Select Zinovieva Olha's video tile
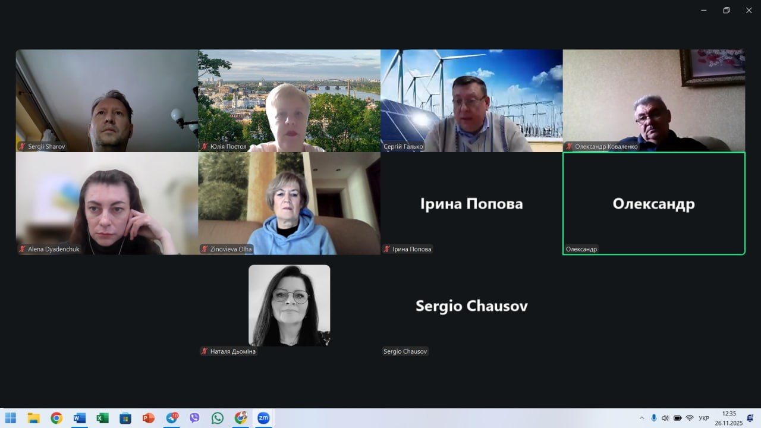This screenshot has height=428, width=761. (x=290, y=203)
